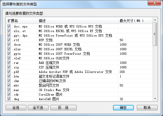Uncheck the .doc;.wps file type checkbox

(x=9, y=26)
